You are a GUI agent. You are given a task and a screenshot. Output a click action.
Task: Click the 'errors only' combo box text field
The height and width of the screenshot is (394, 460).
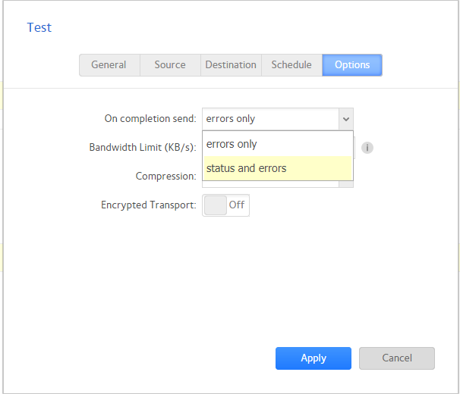pos(269,119)
